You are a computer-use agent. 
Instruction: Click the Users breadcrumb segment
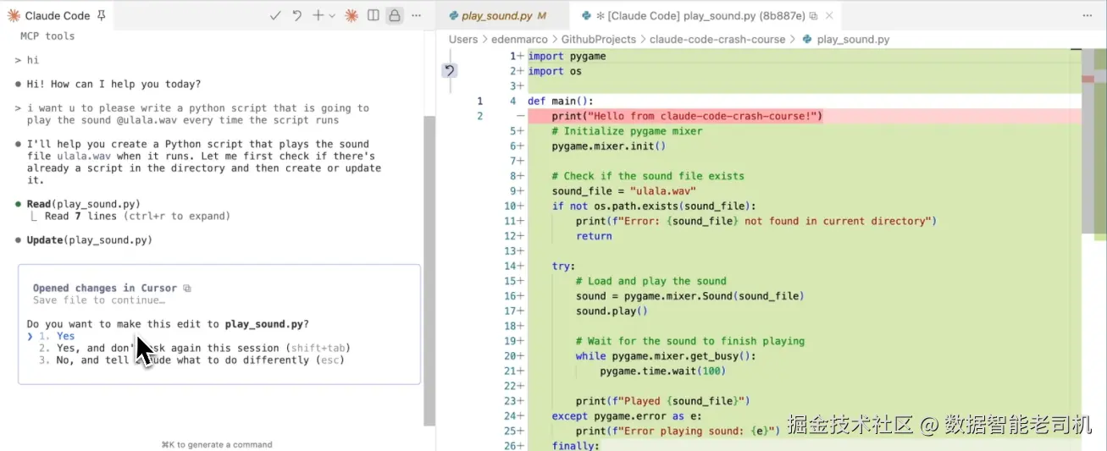pyautogui.click(x=463, y=39)
